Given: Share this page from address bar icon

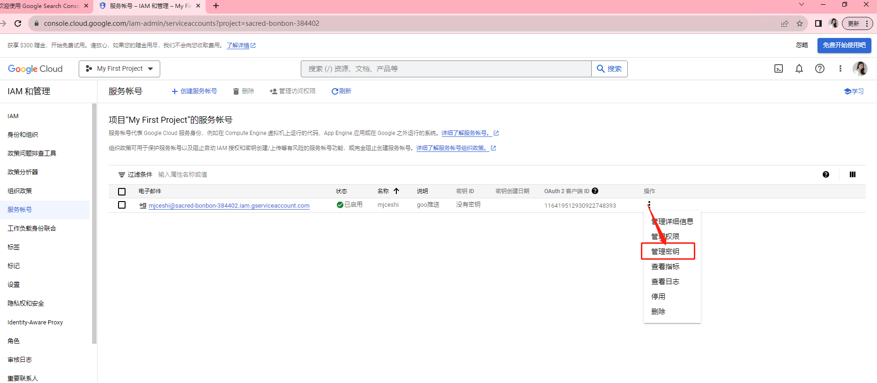Looking at the screenshot, I should [x=785, y=23].
